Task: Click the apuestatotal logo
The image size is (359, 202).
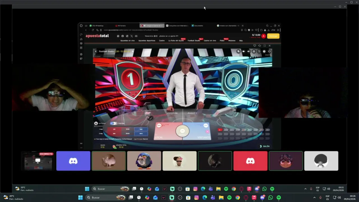Action: 97,36
